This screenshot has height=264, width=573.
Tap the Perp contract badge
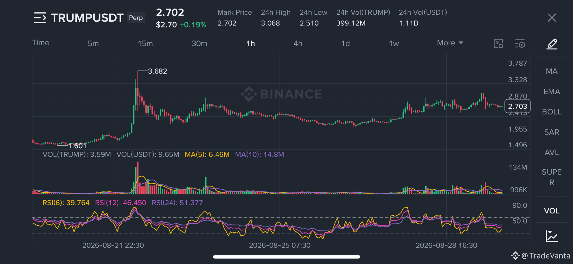tap(136, 18)
